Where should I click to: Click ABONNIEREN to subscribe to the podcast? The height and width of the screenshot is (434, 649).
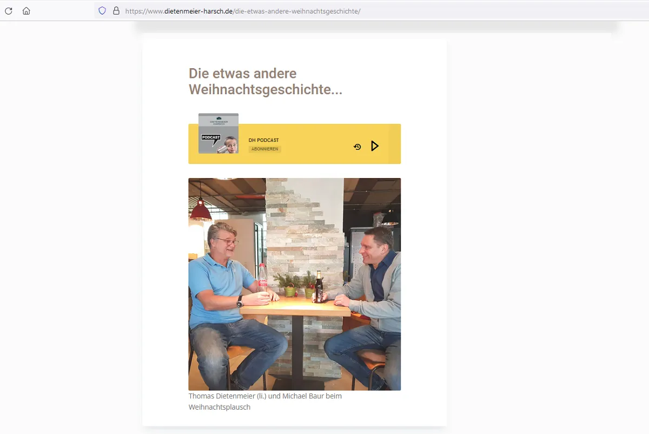click(x=264, y=149)
